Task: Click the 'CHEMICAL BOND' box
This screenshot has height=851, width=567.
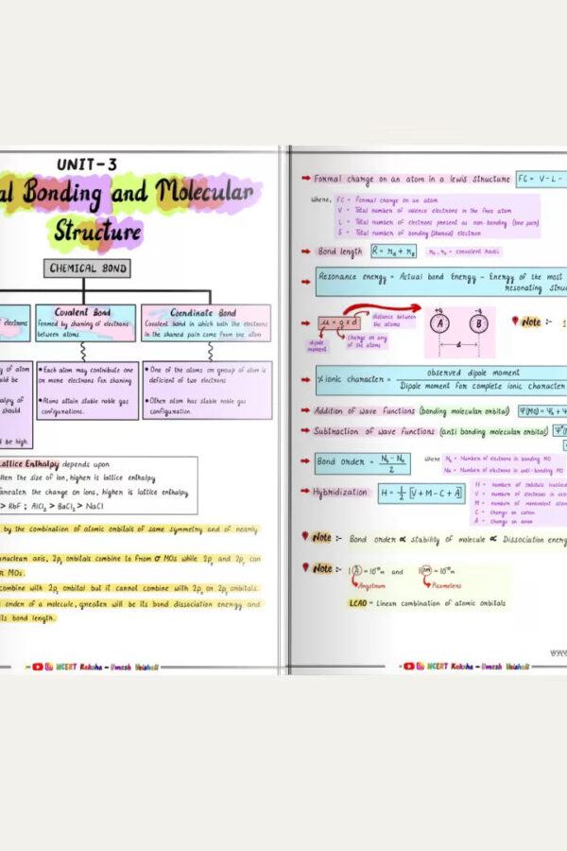Action: coord(87,269)
